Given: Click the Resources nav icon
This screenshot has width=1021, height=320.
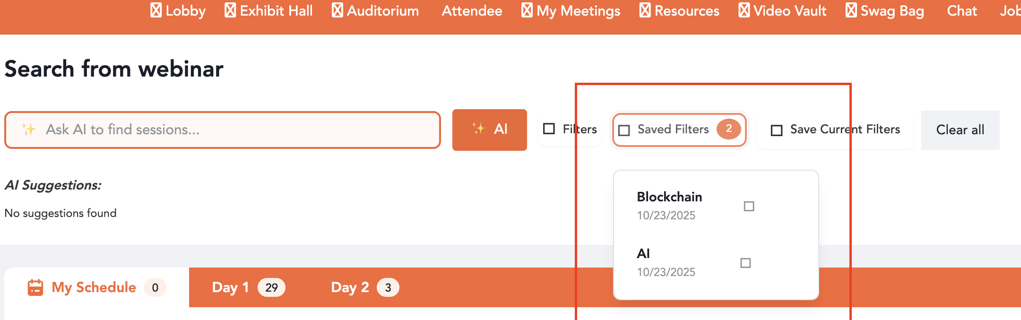Looking at the screenshot, I should 645,10.
